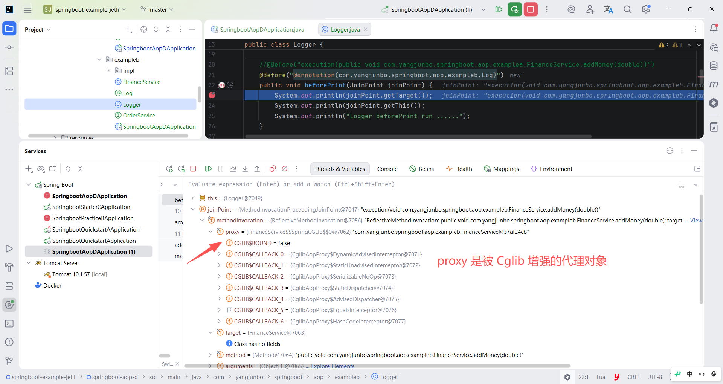Stop the running application in the title bar
Screen dimensions: 723x384
[531, 9]
